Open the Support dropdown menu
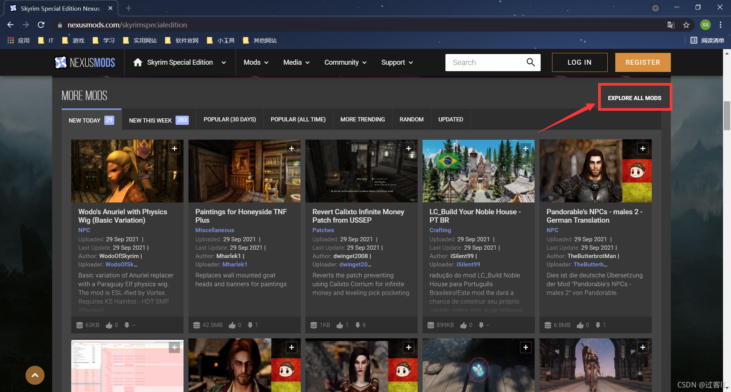 tap(397, 62)
